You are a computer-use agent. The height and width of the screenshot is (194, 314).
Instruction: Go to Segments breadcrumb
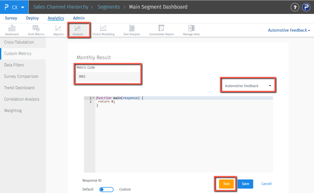[109, 7]
